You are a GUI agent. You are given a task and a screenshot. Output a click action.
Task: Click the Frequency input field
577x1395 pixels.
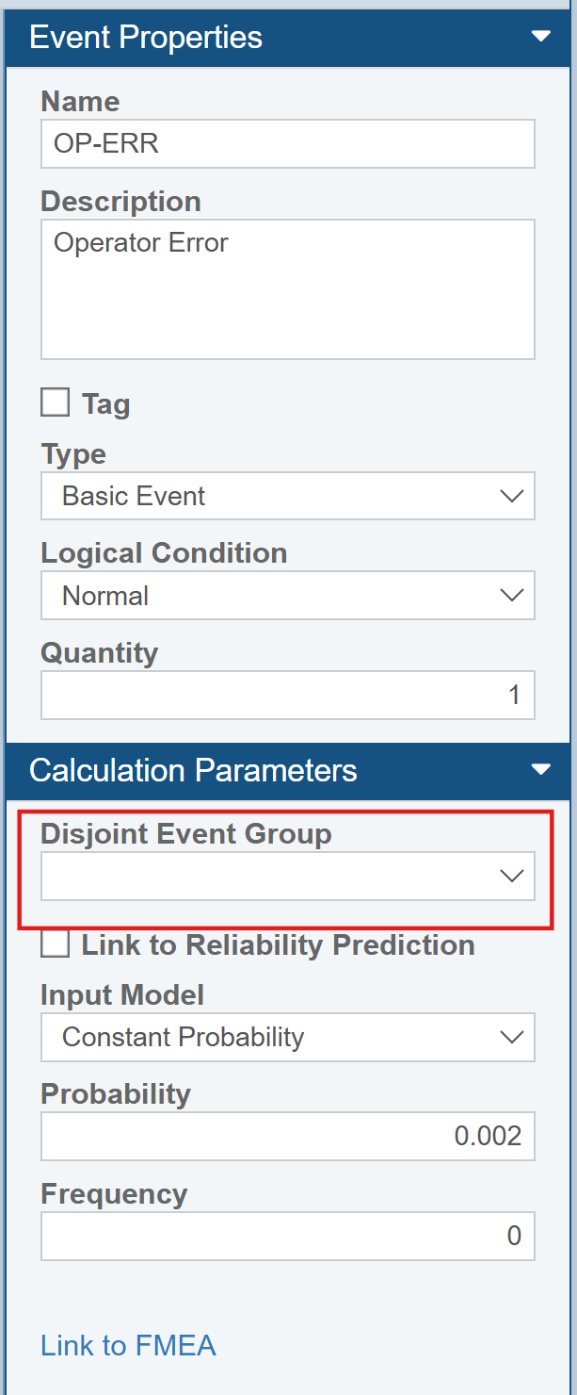[287, 1236]
